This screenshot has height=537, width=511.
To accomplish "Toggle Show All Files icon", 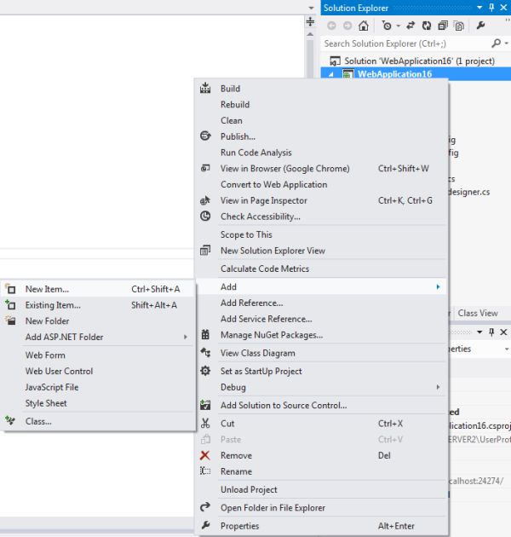I will (459, 26).
